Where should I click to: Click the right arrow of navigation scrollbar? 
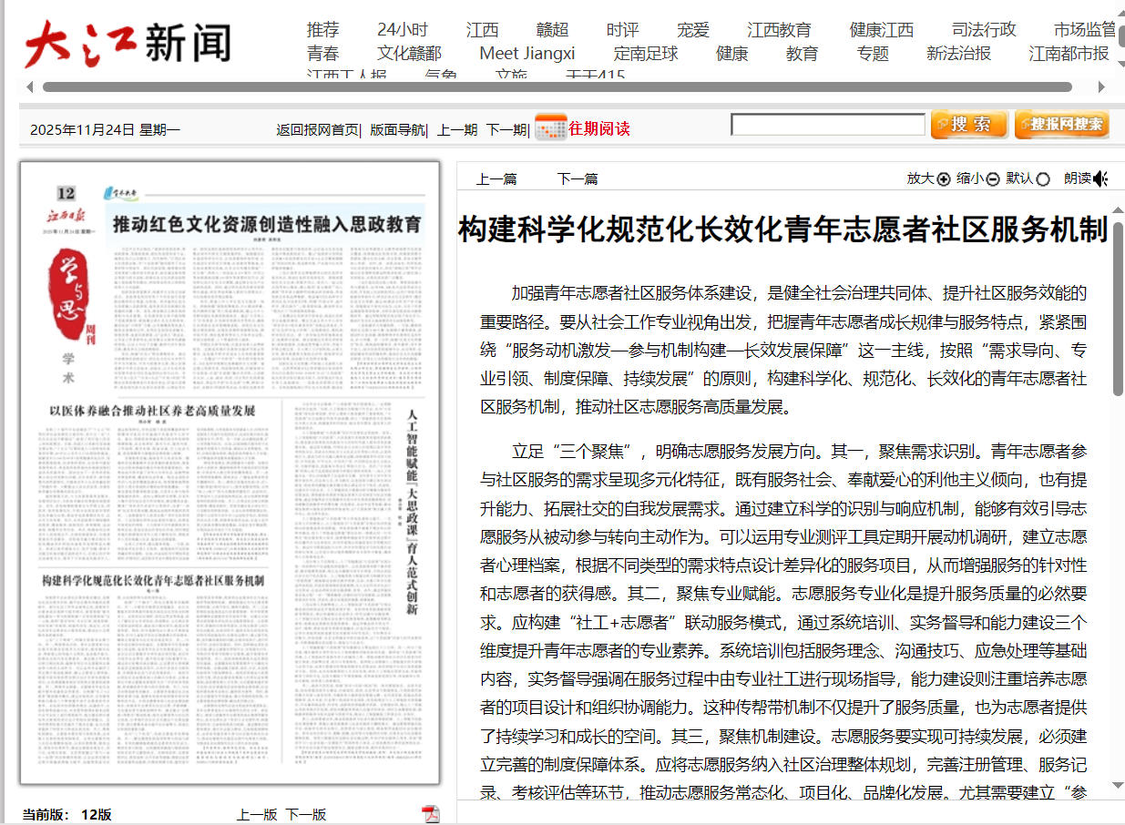click(x=1100, y=87)
